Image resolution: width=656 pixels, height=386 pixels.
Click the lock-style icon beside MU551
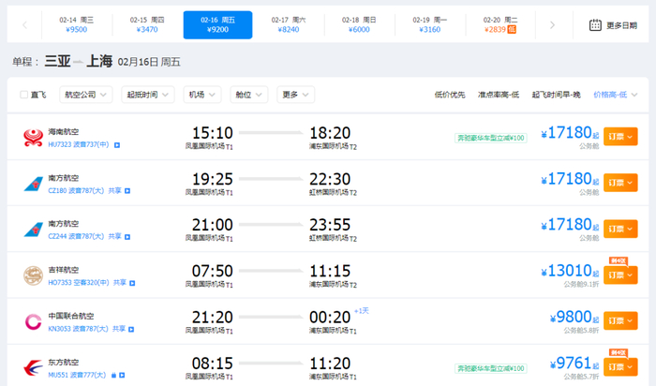[x=113, y=376]
